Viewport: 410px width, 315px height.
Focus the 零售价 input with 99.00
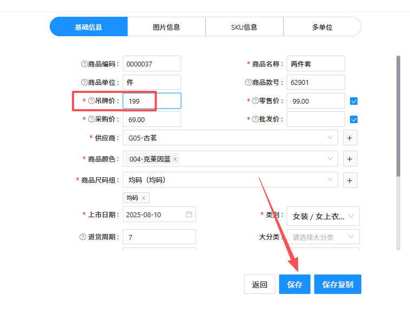click(315, 101)
